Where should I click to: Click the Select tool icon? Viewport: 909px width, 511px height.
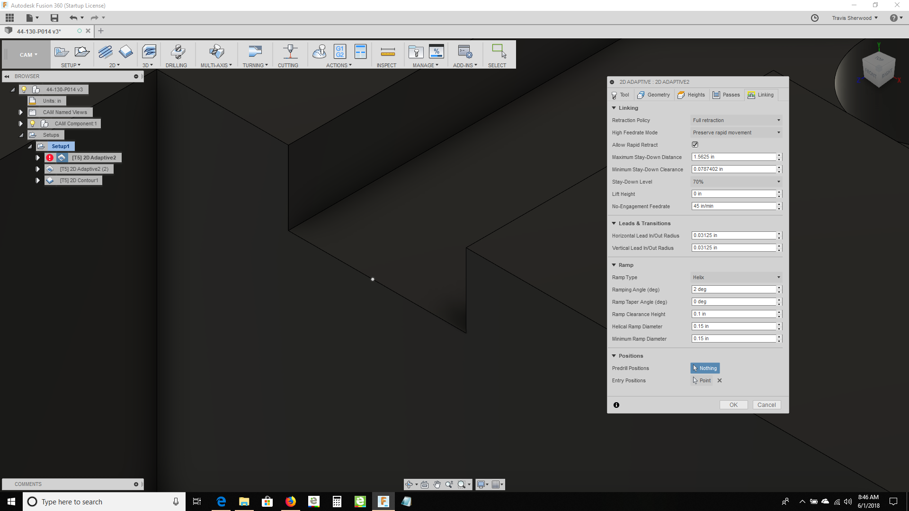pyautogui.click(x=498, y=53)
